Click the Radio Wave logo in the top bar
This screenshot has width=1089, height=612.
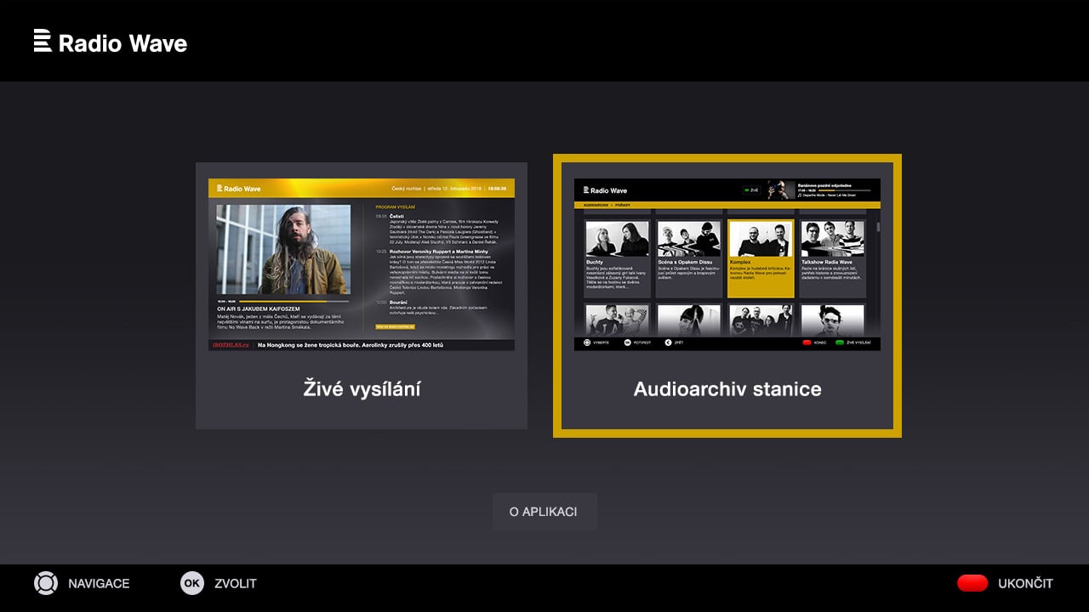tap(111, 41)
